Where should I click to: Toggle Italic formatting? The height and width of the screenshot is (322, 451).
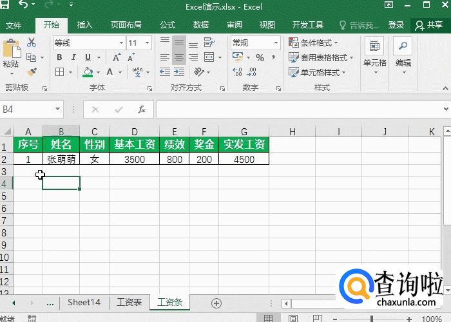tap(73, 57)
